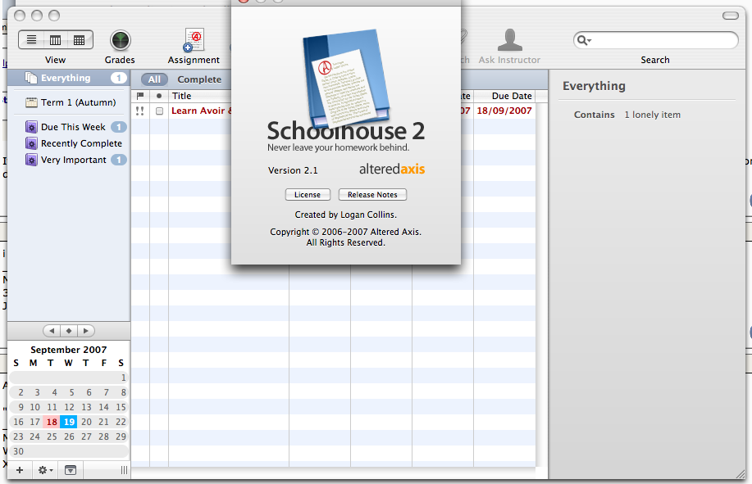Select the Complete filter tab
The height and width of the screenshot is (484, 752).
point(199,79)
